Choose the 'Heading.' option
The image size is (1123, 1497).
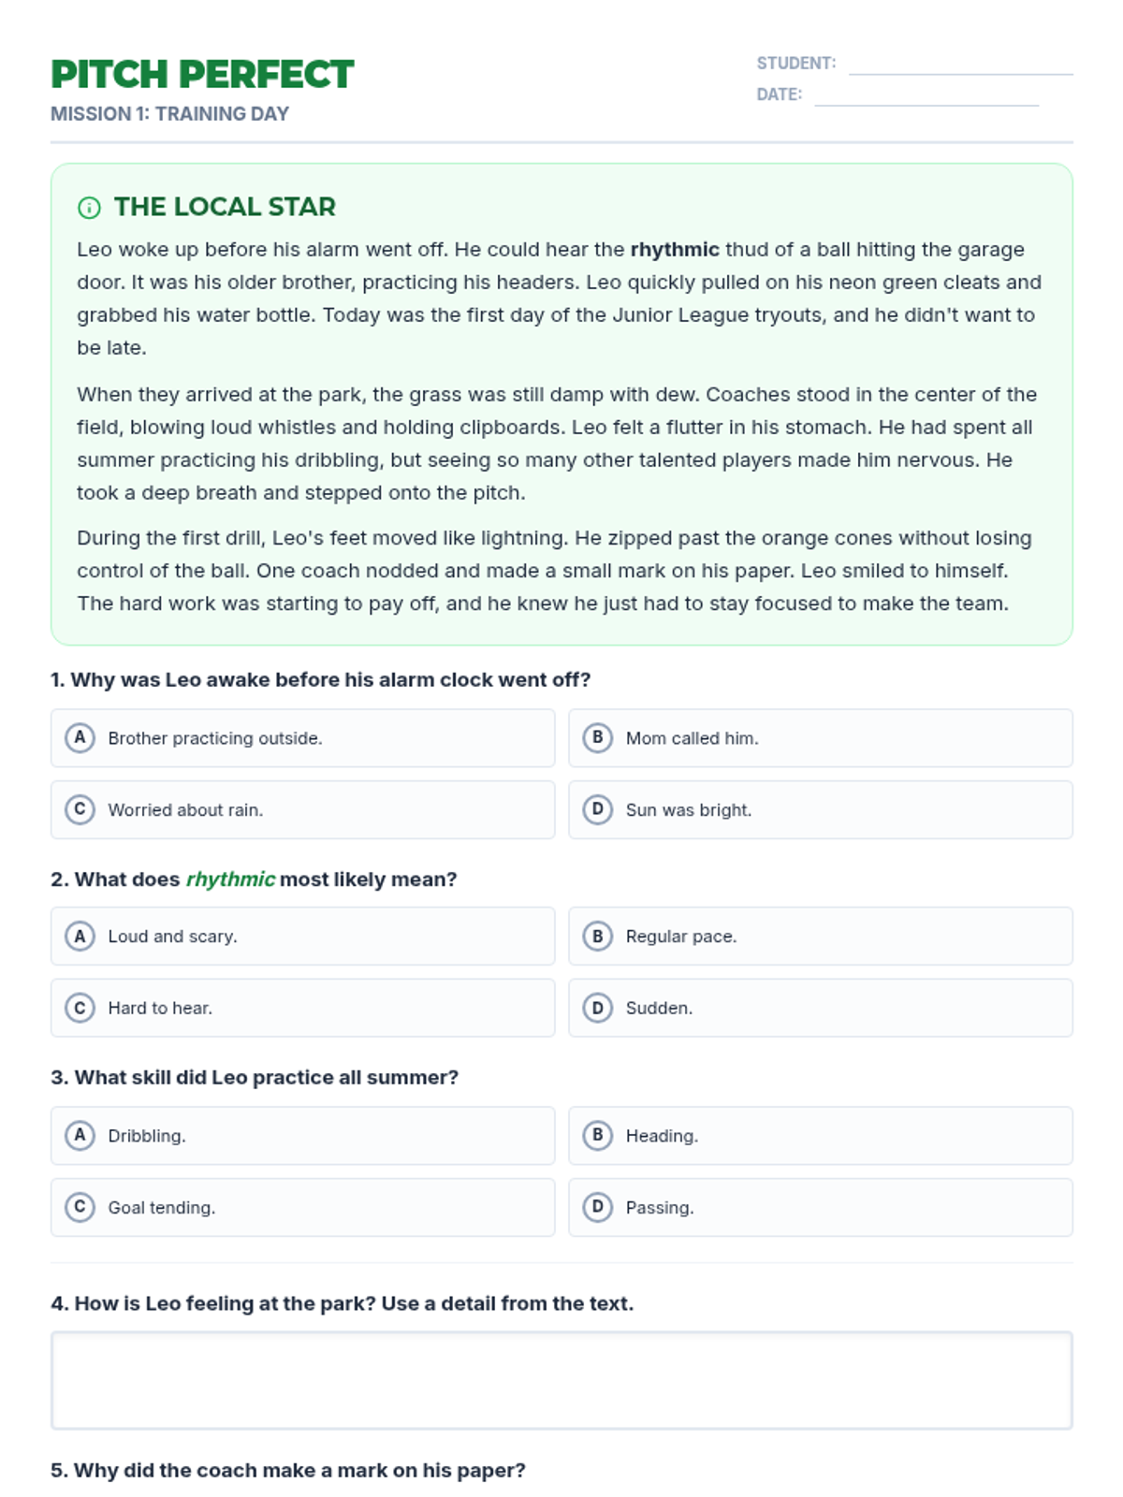821,1136
